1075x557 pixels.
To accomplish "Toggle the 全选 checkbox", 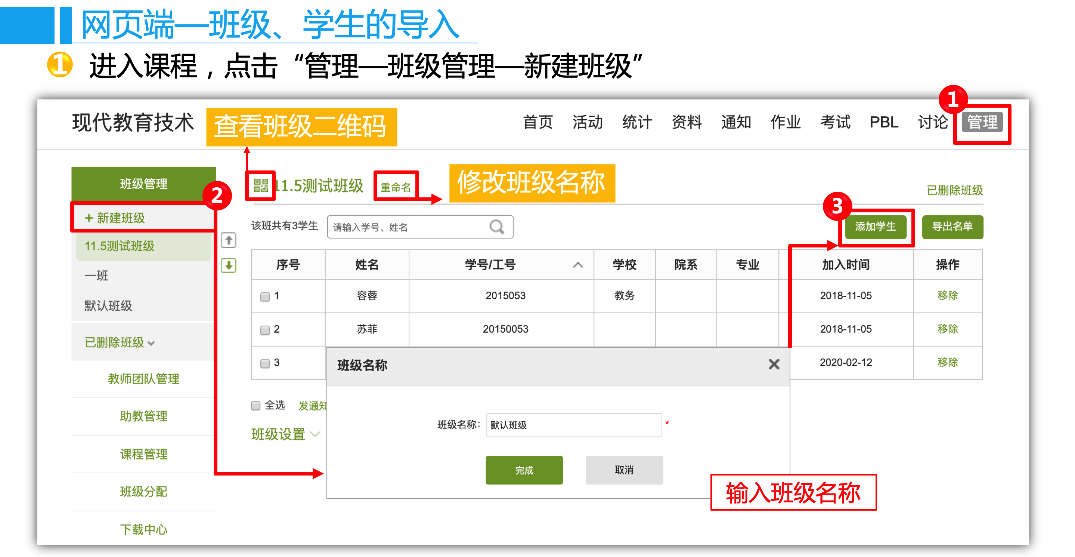I will click(x=255, y=406).
